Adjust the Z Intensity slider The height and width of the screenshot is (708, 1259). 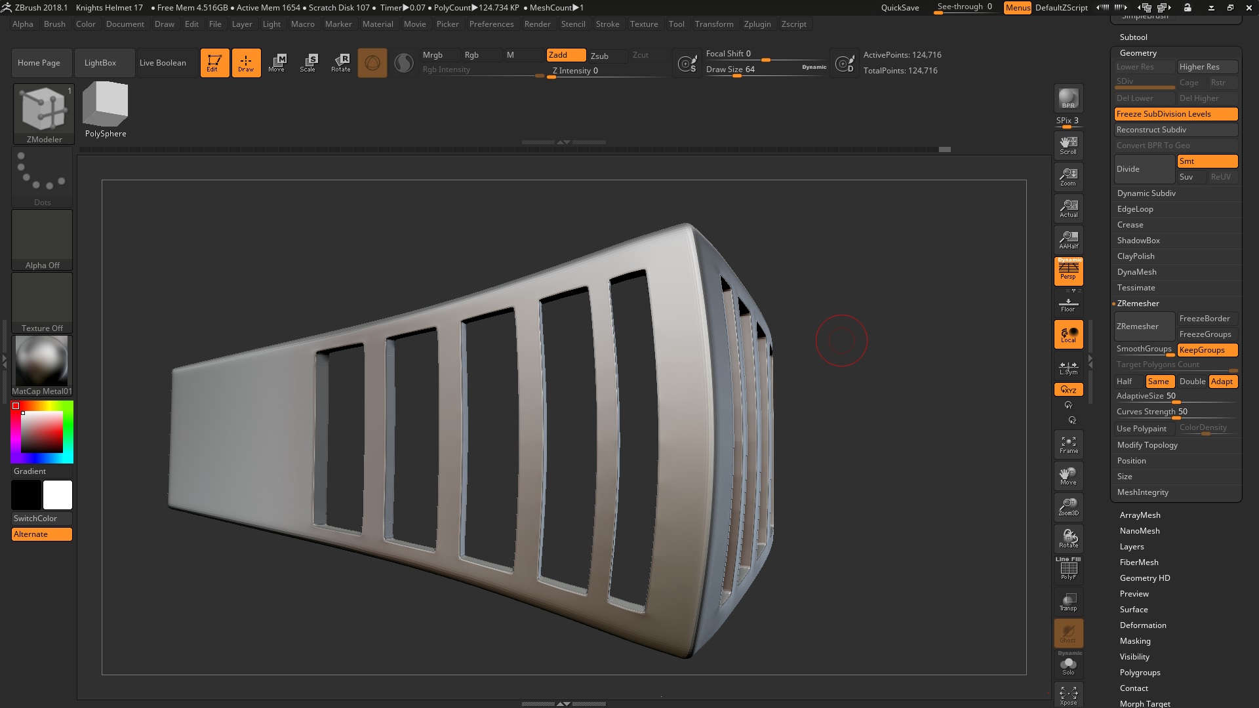(x=609, y=71)
